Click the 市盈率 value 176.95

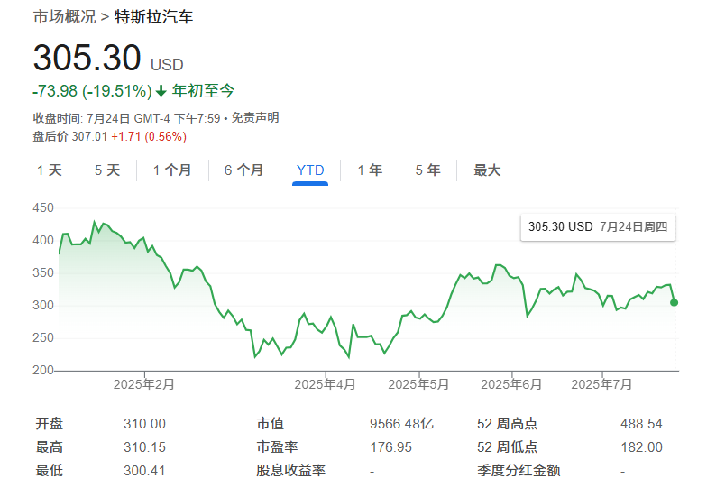[x=391, y=447]
